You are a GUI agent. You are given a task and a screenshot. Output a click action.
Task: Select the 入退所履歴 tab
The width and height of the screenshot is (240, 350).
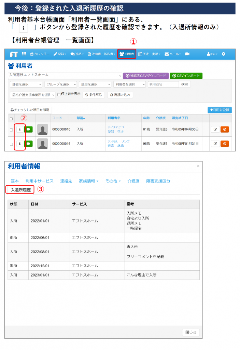20,190
